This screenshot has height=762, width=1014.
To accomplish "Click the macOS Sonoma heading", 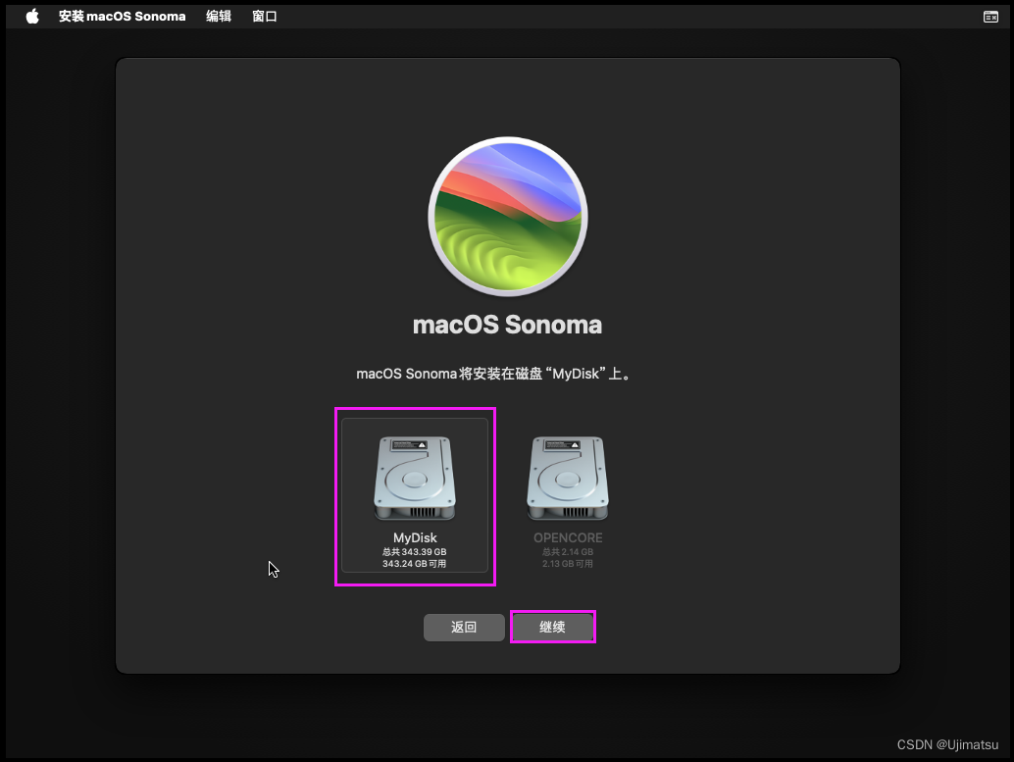I will tap(508, 325).
